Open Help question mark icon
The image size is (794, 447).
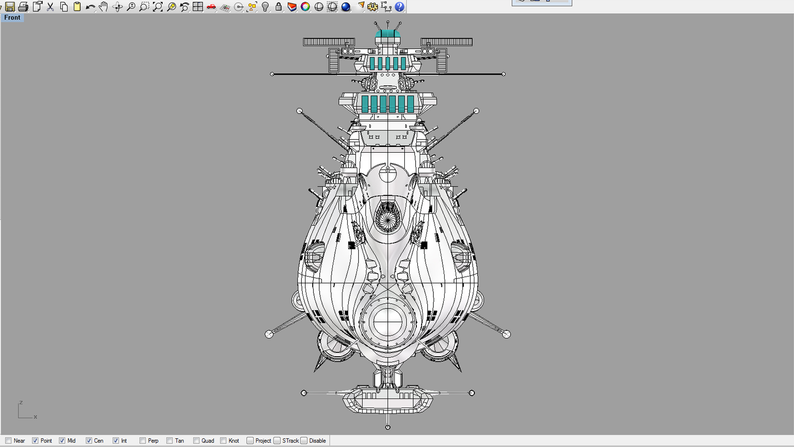point(399,7)
